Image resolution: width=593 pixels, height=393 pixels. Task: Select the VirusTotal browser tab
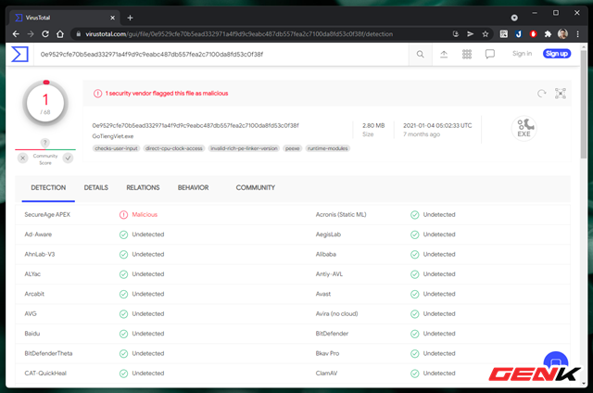tap(64, 18)
